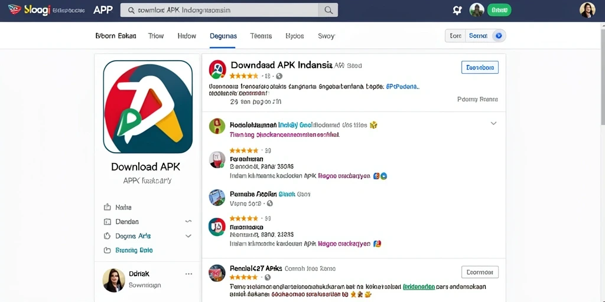Expand the 'Dogme Arle' chevron
605x302 pixels.
[188, 236]
